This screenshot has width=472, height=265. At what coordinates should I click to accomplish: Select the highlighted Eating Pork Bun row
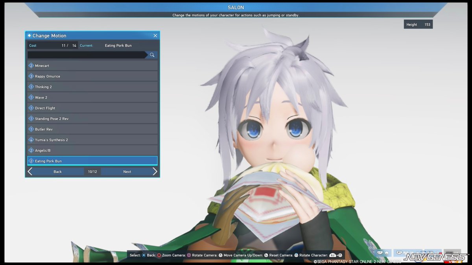tap(92, 161)
